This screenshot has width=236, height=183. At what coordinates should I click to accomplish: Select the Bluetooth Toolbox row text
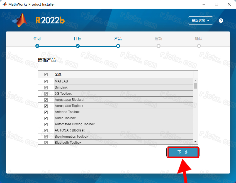click(68, 142)
